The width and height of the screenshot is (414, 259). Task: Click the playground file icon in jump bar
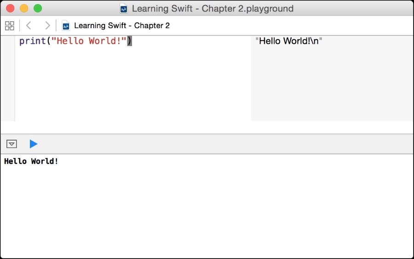pyautogui.click(x=66, y=26)
